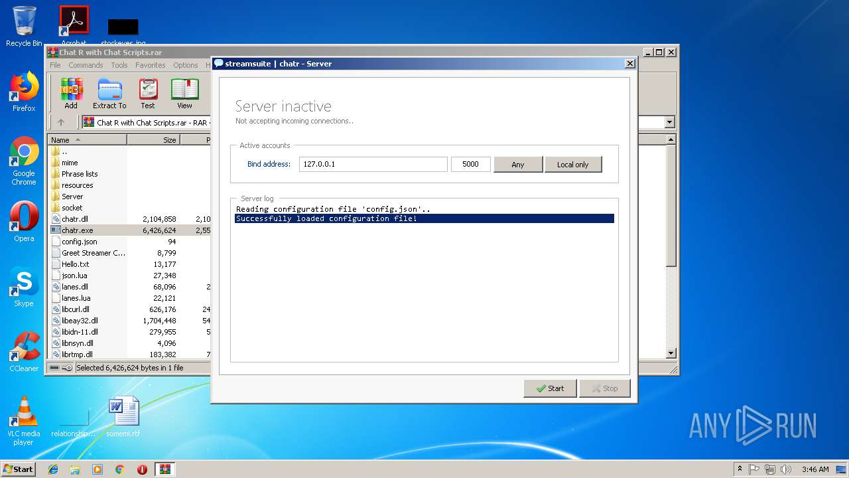This screenshot has height=478, width=849.
Task: Select the Firefox desktop shortcut
Action: (x=24, y=92)
